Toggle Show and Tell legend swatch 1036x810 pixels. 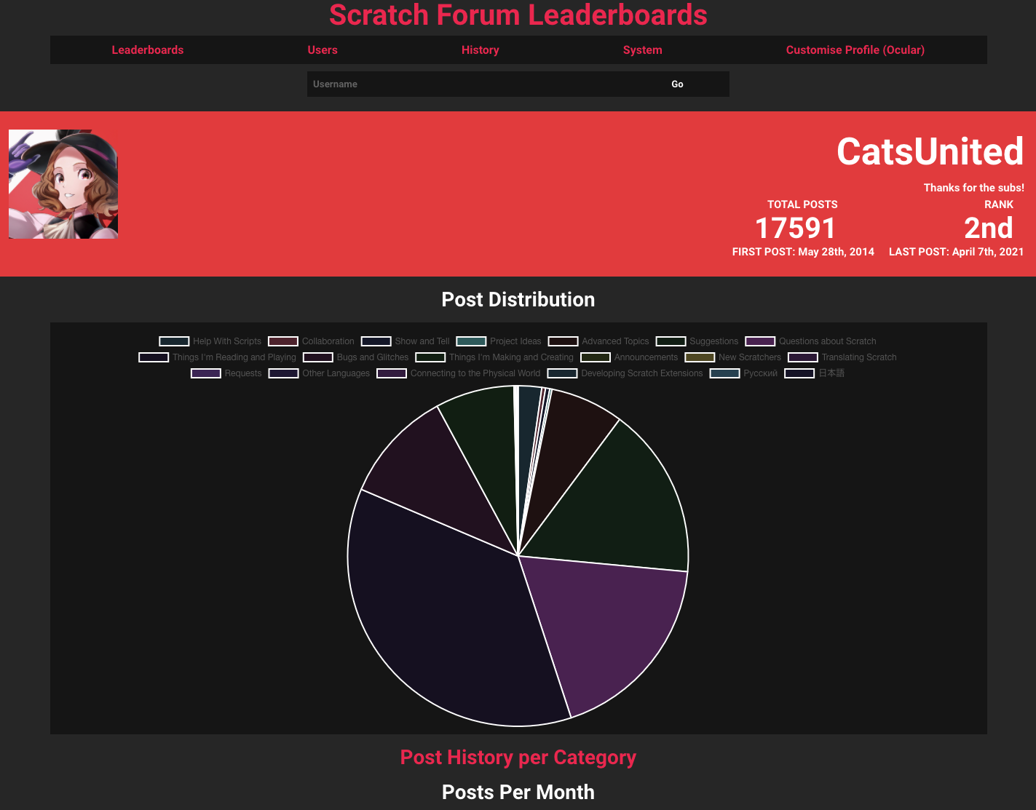point(376,341)
